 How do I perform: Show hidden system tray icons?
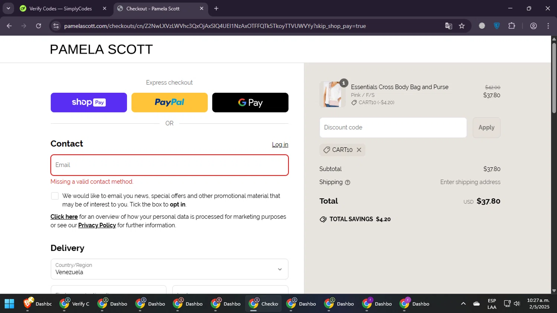tap(463, 304)
